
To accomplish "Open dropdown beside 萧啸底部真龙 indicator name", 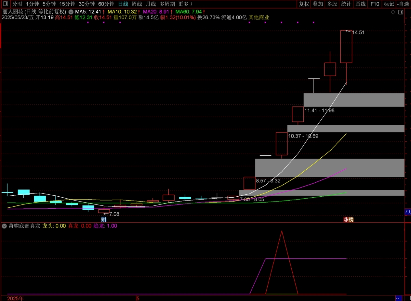I will point(4,226).
